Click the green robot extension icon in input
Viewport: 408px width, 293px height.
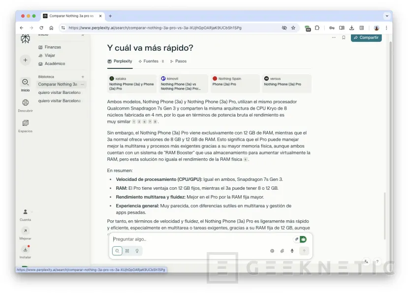[303, 239]
